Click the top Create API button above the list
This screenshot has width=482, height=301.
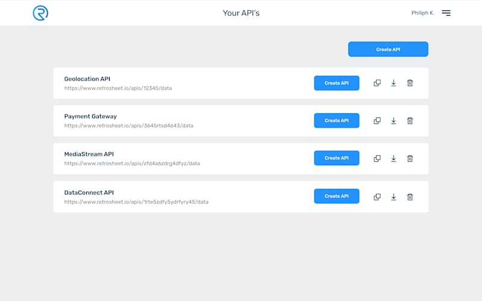388,49
